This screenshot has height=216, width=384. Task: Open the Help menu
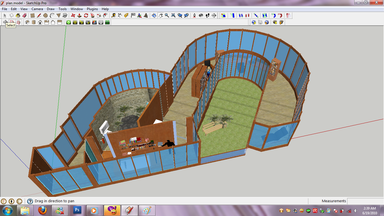coord(105,9)
